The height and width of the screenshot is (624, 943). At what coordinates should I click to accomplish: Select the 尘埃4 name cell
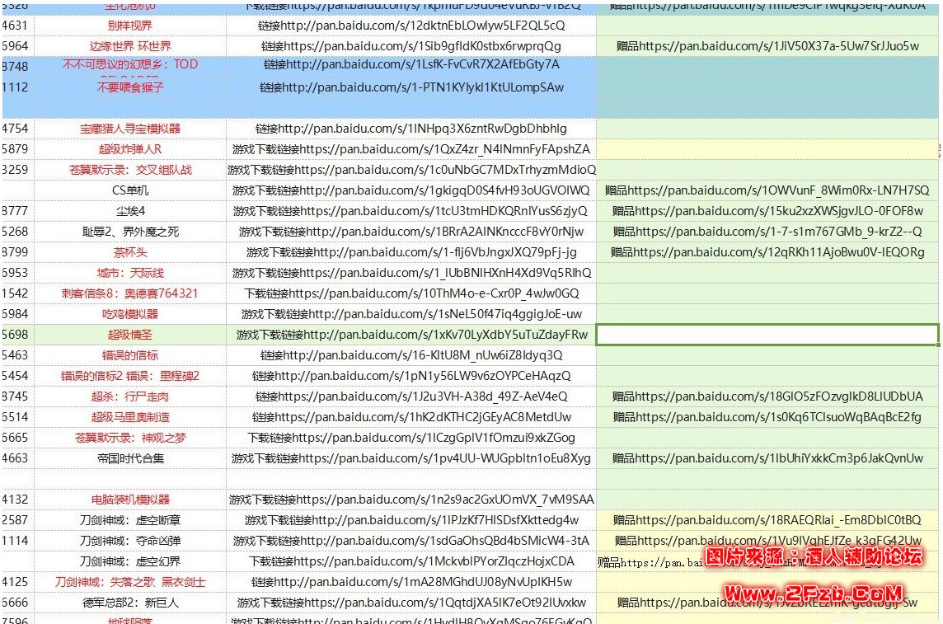click(130, 211)
